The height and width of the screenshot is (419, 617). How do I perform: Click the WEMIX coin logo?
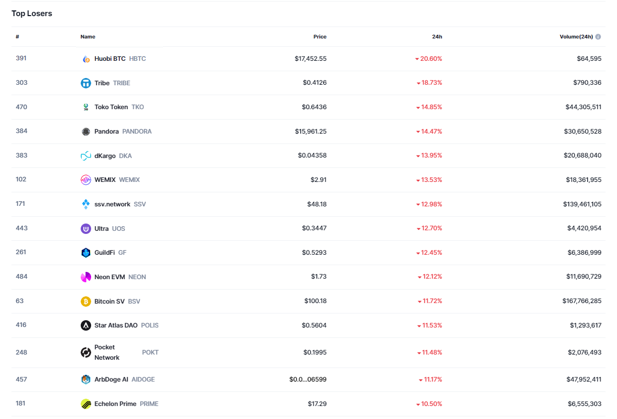pos(86,180)
